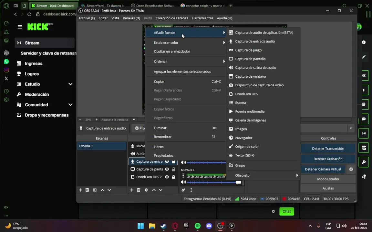This screenshot has height=232, width=372.
Task: Open preview zoom dropdown arrow
Action: tap(134, 120)
